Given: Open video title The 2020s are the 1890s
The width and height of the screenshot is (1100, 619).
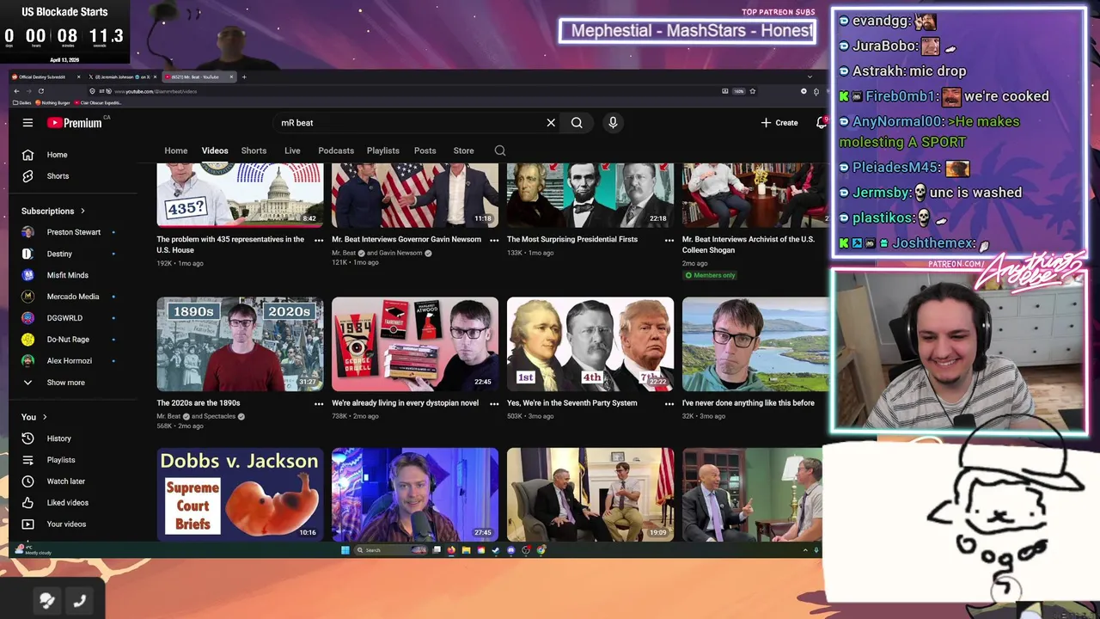Looking at the screenshot, I should pyautogui.click(x=199, y=403).
